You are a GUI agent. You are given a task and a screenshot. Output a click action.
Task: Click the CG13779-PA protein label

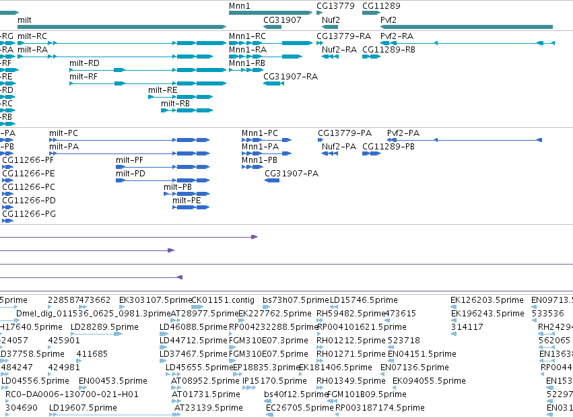click(345, 133)
